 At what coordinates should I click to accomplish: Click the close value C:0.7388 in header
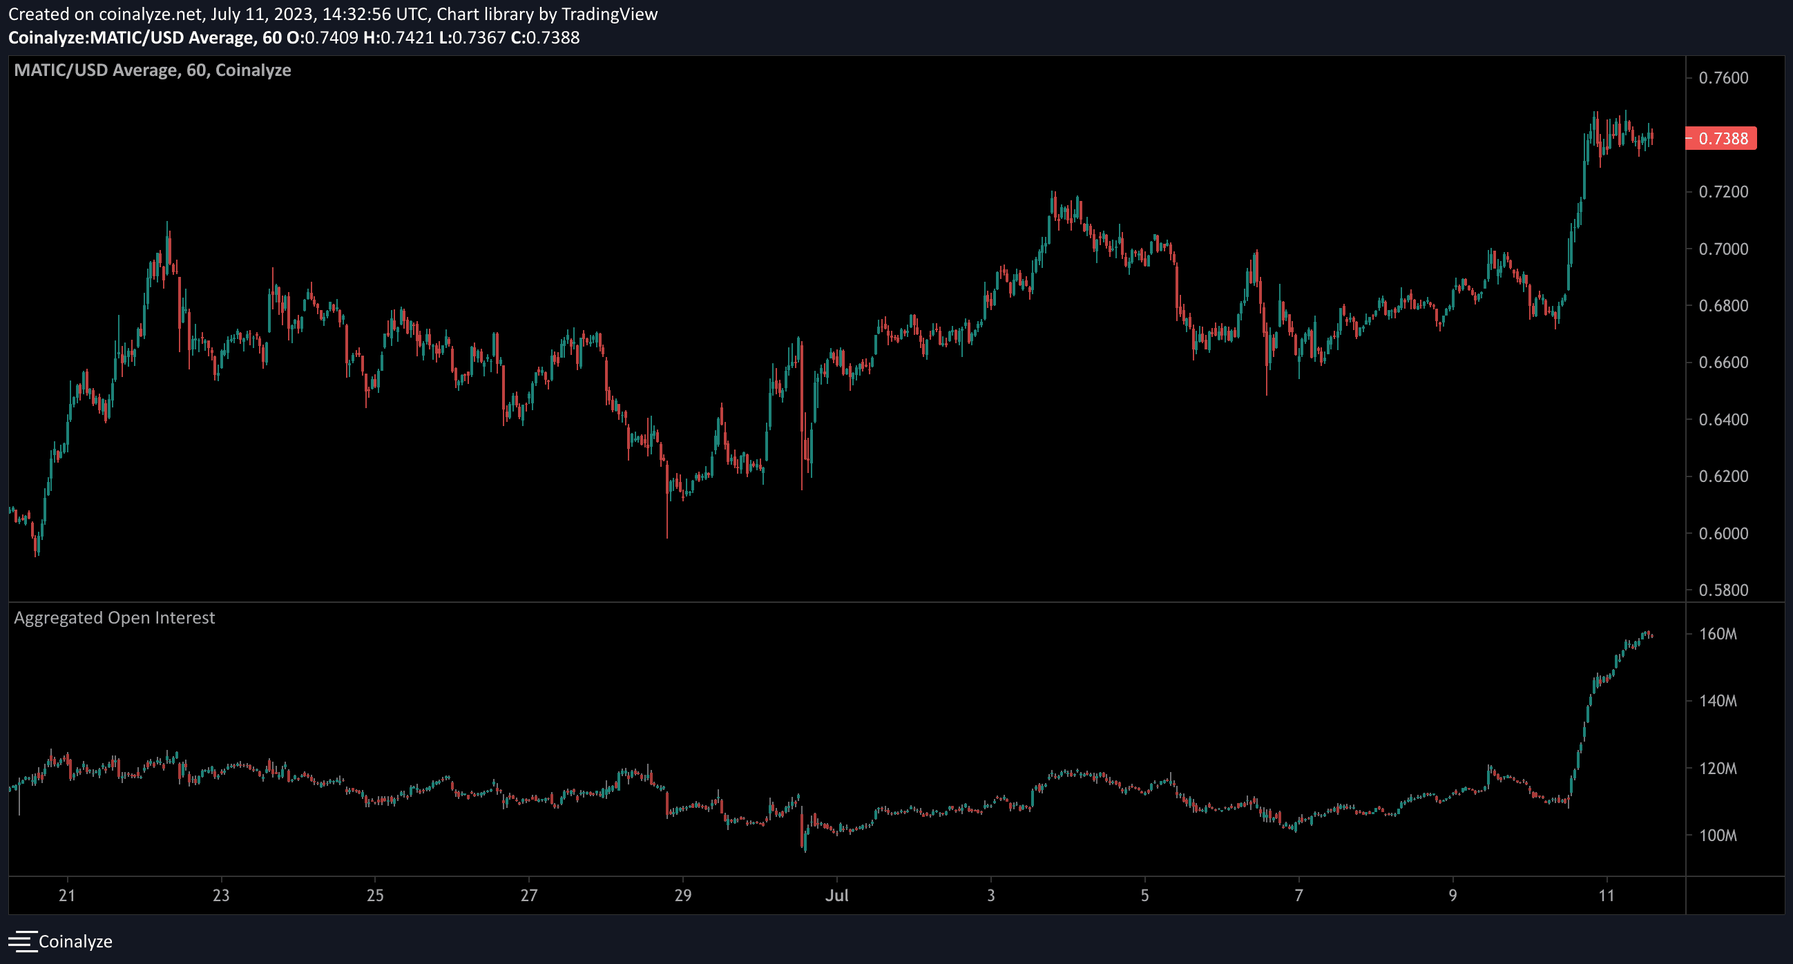pyautogui.click(x=545, y=37)
